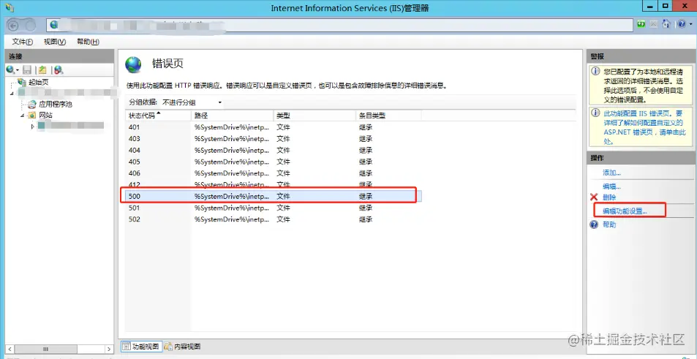Open the Help icon dropdown arrow
The image size is (697, 359).
(690, 25)
